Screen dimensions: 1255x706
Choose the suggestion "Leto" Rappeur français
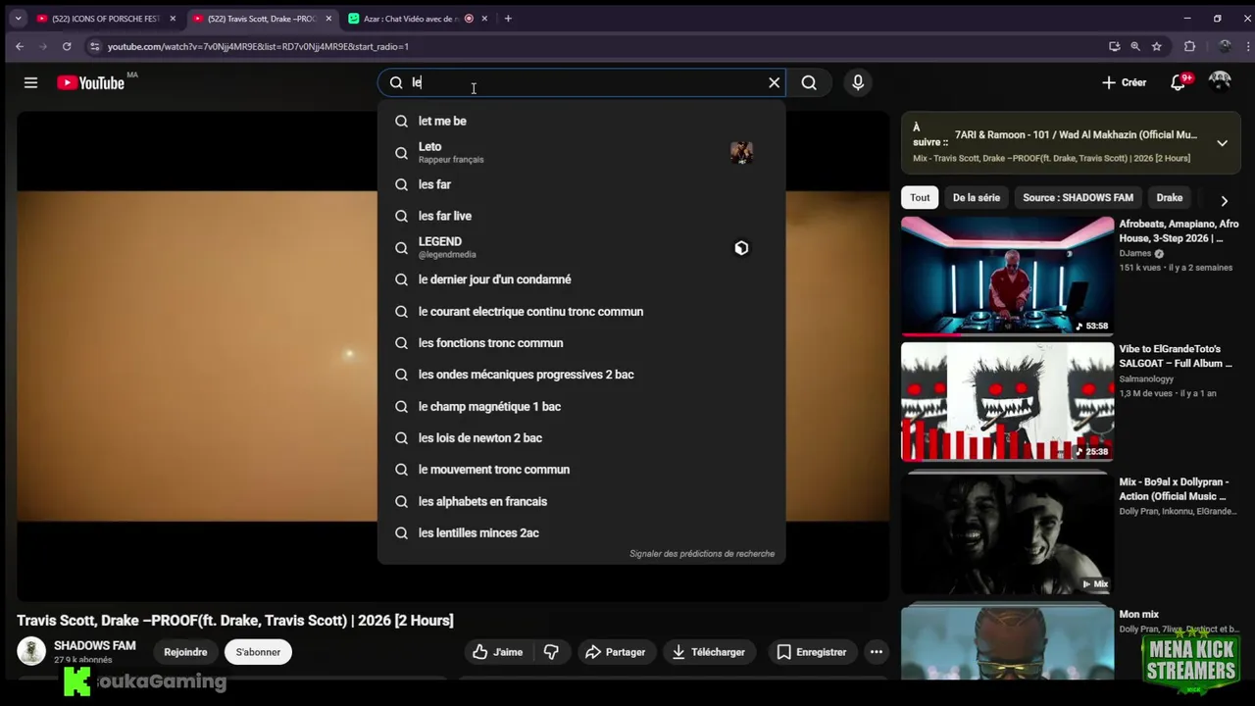[x=581, y=152]
